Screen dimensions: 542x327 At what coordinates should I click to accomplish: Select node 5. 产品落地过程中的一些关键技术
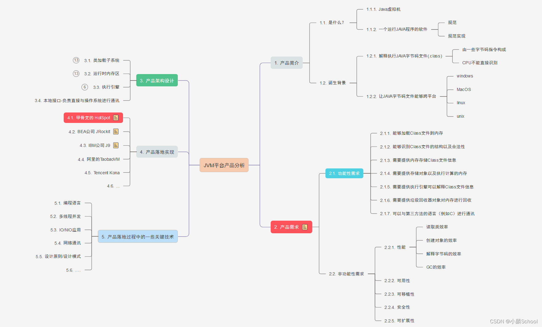coord(138,237)
